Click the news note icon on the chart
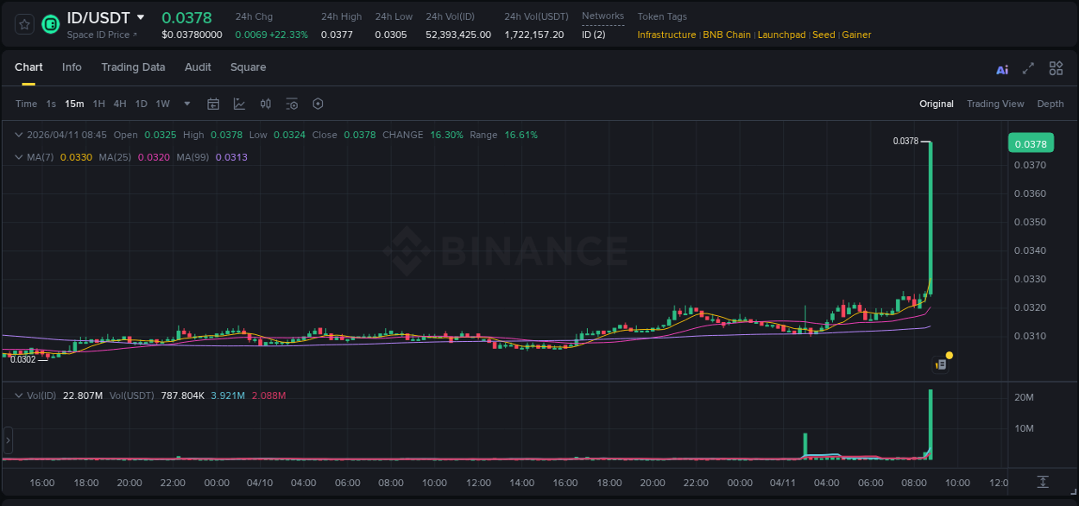Image resolution: width=1079 pixels, height=506 pixels. [942, 365]
